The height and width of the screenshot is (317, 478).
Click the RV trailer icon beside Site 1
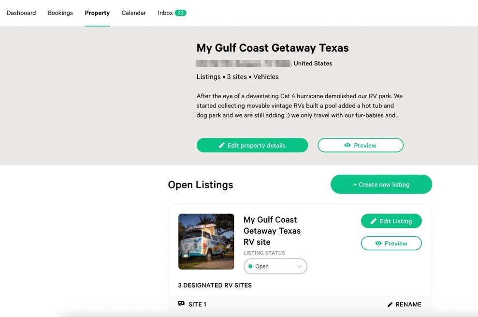point(181,303)
